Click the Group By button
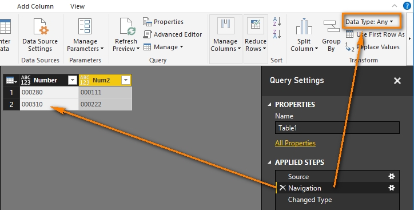This screenshot has width=414, height=210. pos(331,35)
